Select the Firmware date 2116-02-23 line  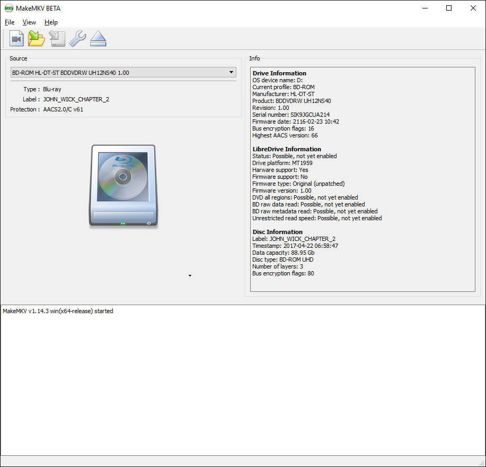point(295,122)
